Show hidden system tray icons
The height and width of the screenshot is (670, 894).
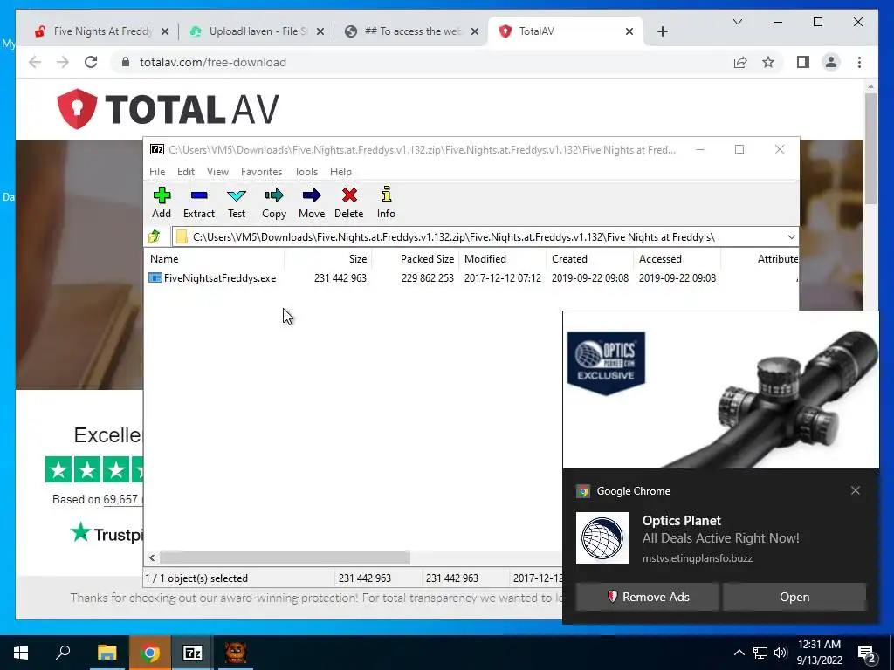tap(739, 653)
